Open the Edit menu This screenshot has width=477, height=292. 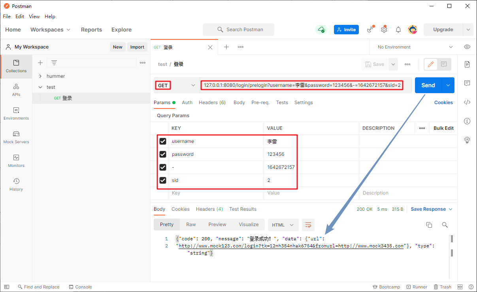[x=20, y=17]
